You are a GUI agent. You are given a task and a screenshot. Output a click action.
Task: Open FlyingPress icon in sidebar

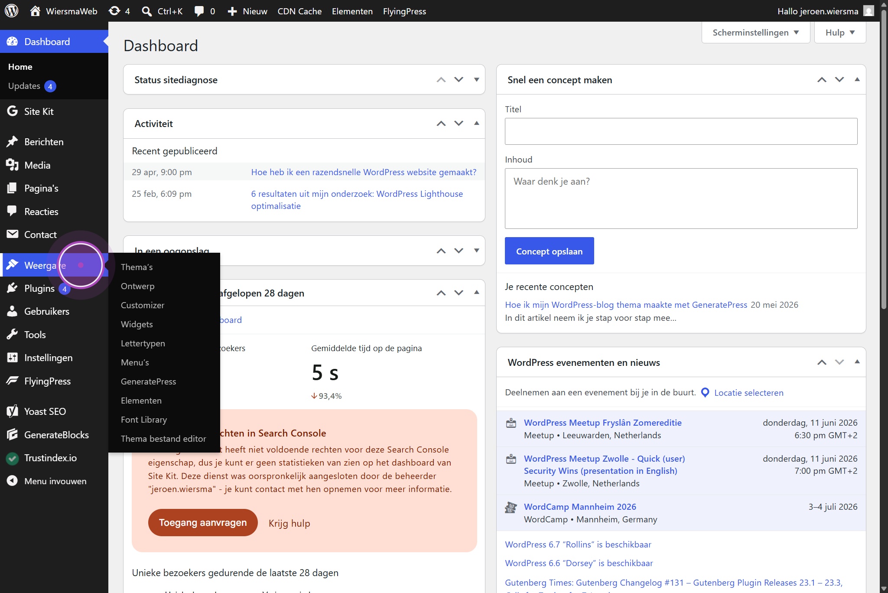click(x=12, y=381)
